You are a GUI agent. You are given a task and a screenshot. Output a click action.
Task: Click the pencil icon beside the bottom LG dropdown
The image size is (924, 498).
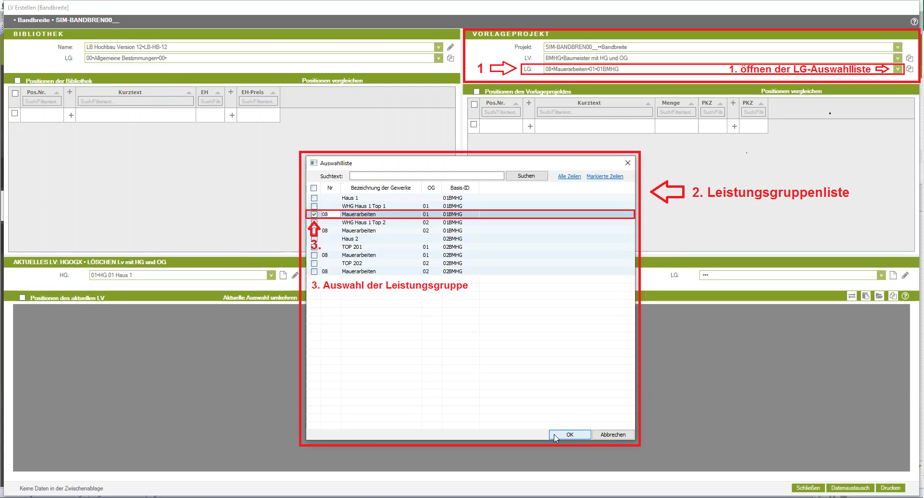(x=905, y=275)
